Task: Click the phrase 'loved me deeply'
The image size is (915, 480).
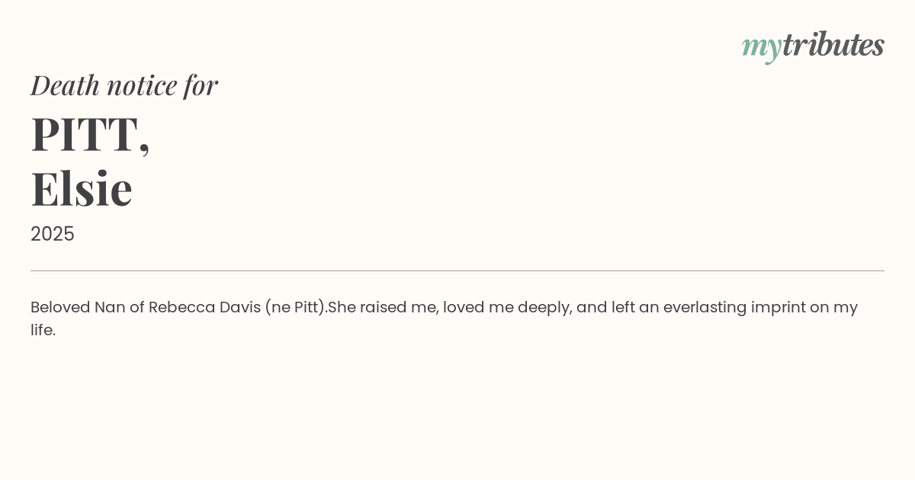Action: point(507,307)
